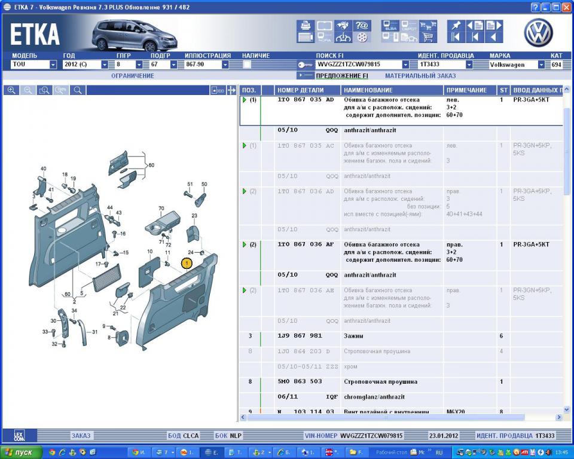Open the МАРКА dropdown showing Volkswagen
The image size is (574, 459).
tap(541, 65)
